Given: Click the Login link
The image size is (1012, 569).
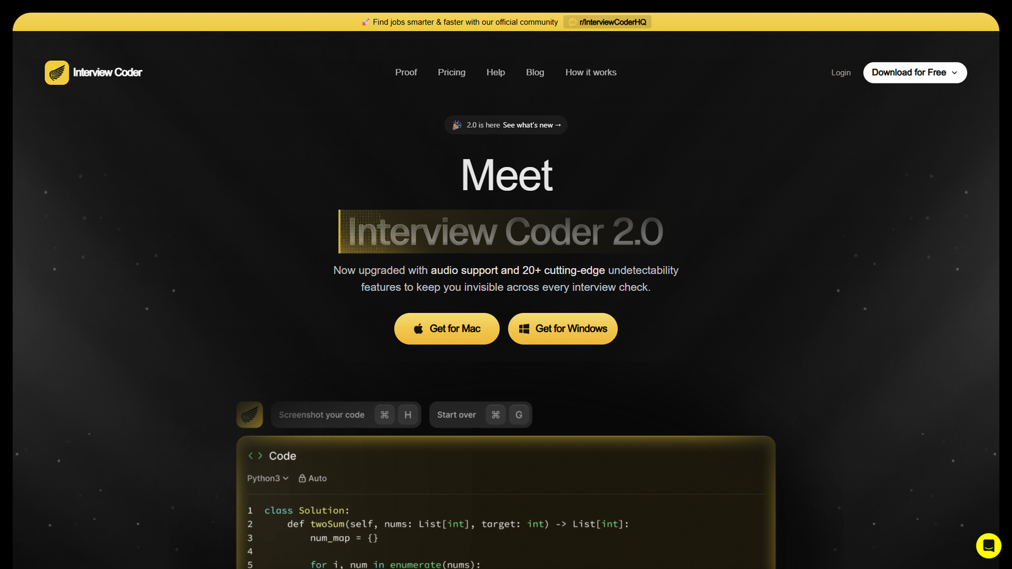Looking at the screenshot, I should tap(841, 73).
